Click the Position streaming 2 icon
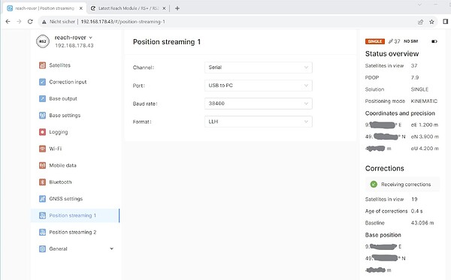This screenshot has width=451, height=280. click(x=42, y=232)
